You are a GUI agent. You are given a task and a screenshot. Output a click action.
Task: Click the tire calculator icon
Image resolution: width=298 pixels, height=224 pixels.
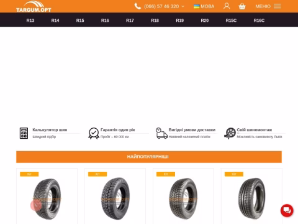pyautogui.click(x=24, y=133)
